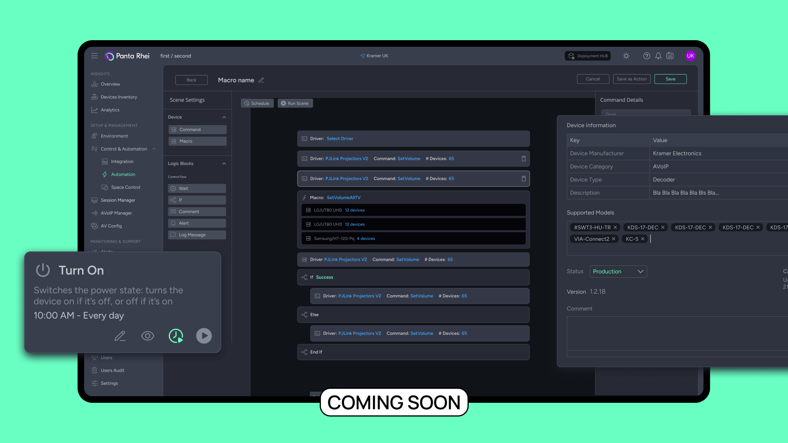Click the edit pencil on Turn On card
The width and height of the screenshot is (788, 443).
click(x=120, y=336)
